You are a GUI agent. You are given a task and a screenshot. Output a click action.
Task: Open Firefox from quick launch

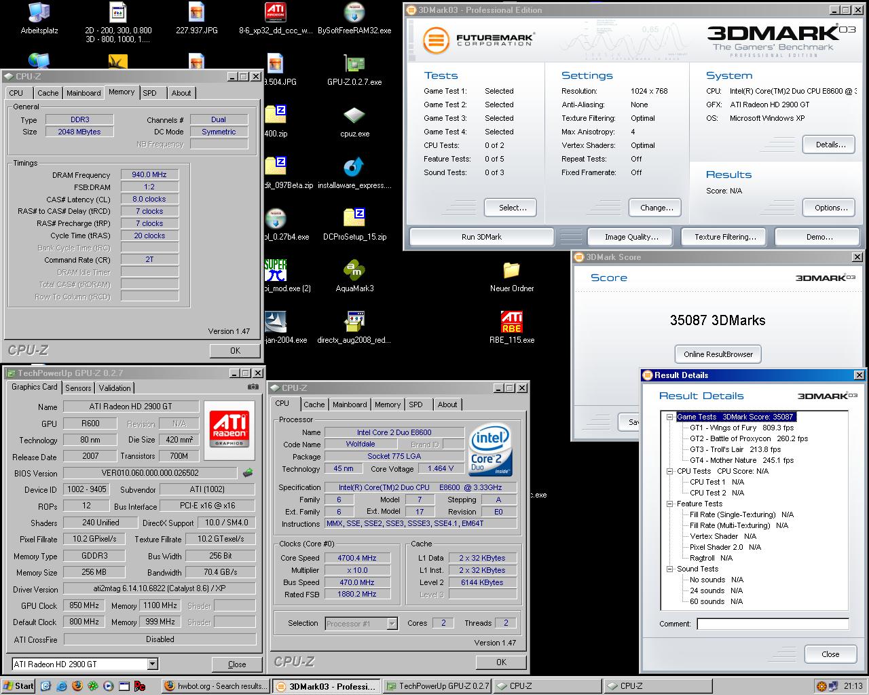tap(77, 685)
